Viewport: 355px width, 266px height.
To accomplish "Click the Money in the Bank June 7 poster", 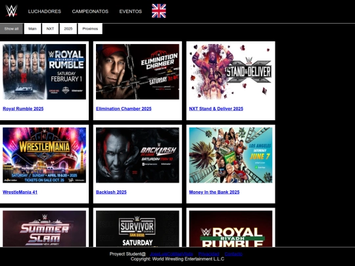I will click(x=231, y=155).
